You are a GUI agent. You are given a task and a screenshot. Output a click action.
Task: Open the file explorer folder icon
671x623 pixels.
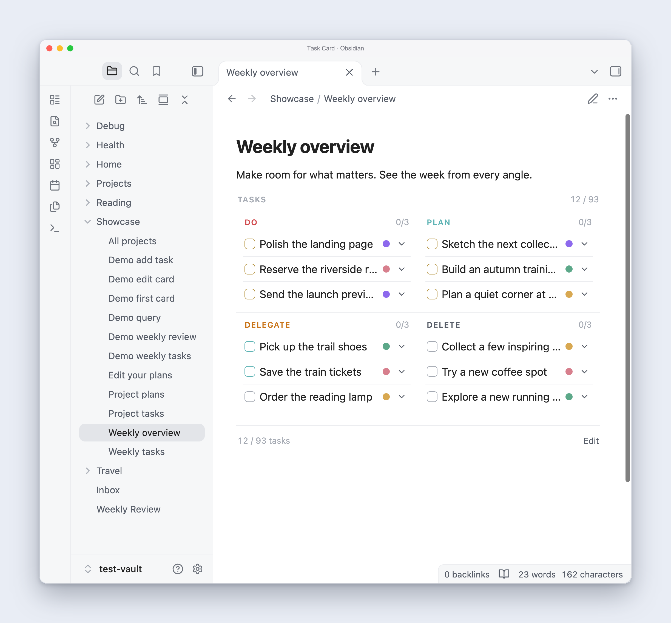[112, 71]
